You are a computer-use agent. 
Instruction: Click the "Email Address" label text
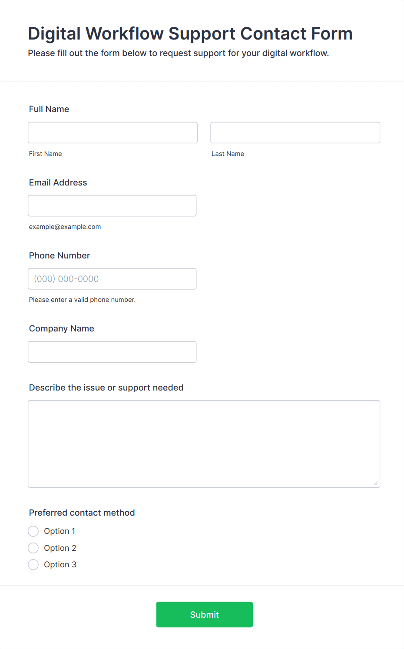click(58, 182)
